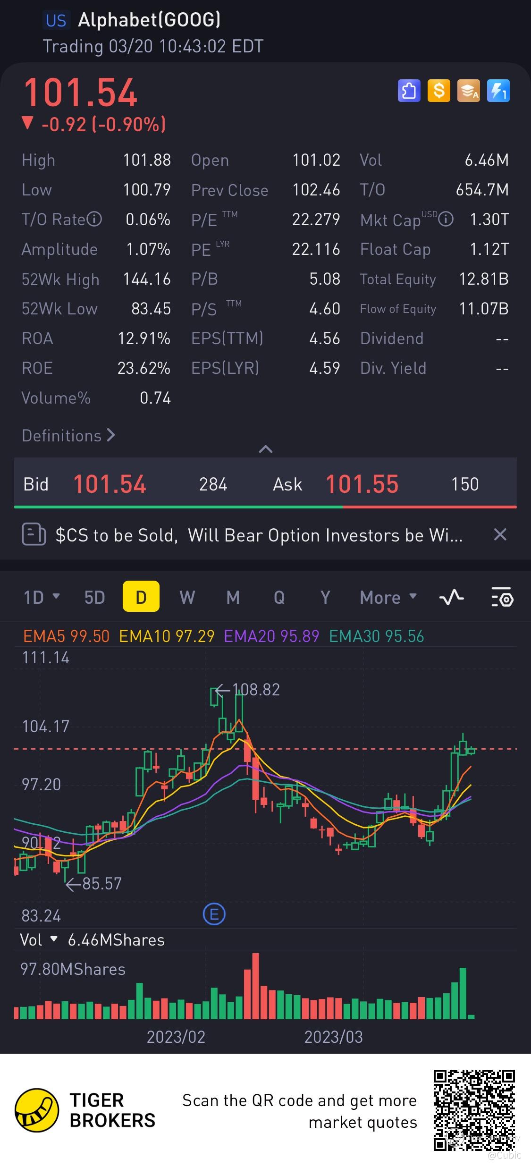The height and width of the screenshot is (1167, 531).
Task: Tap the Total Equity value 12.81B
Action: [484, 279]
